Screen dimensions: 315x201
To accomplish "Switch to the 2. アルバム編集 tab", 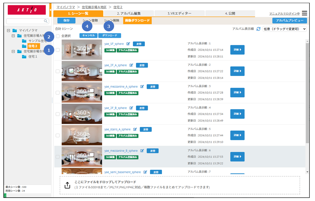I will click(129, 14).
